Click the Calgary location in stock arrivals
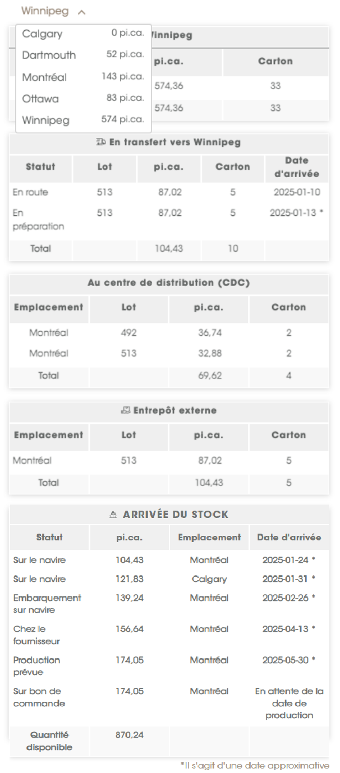 (x=209, y=579)
